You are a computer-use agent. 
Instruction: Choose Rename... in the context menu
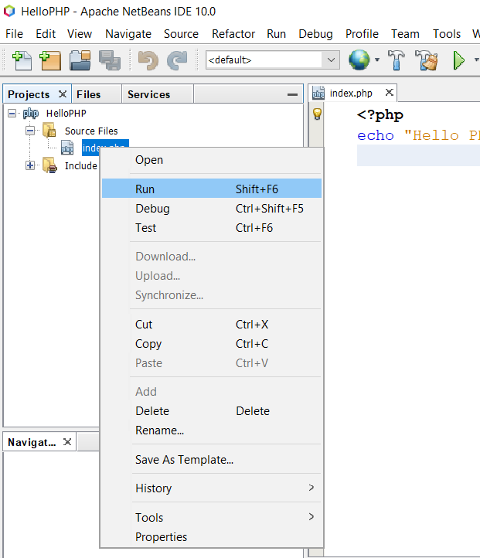212,430
